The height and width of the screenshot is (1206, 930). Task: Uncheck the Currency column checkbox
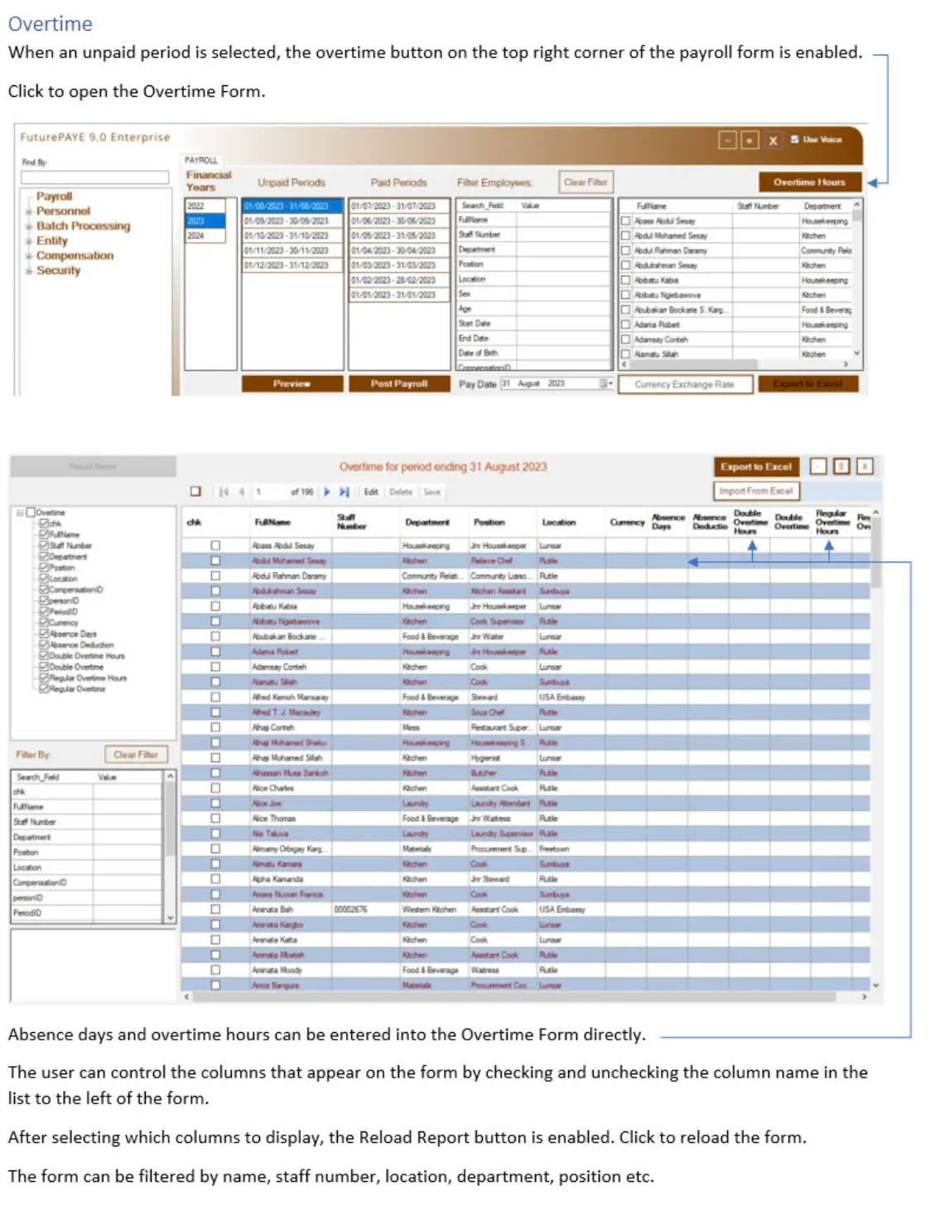point(45,622)
